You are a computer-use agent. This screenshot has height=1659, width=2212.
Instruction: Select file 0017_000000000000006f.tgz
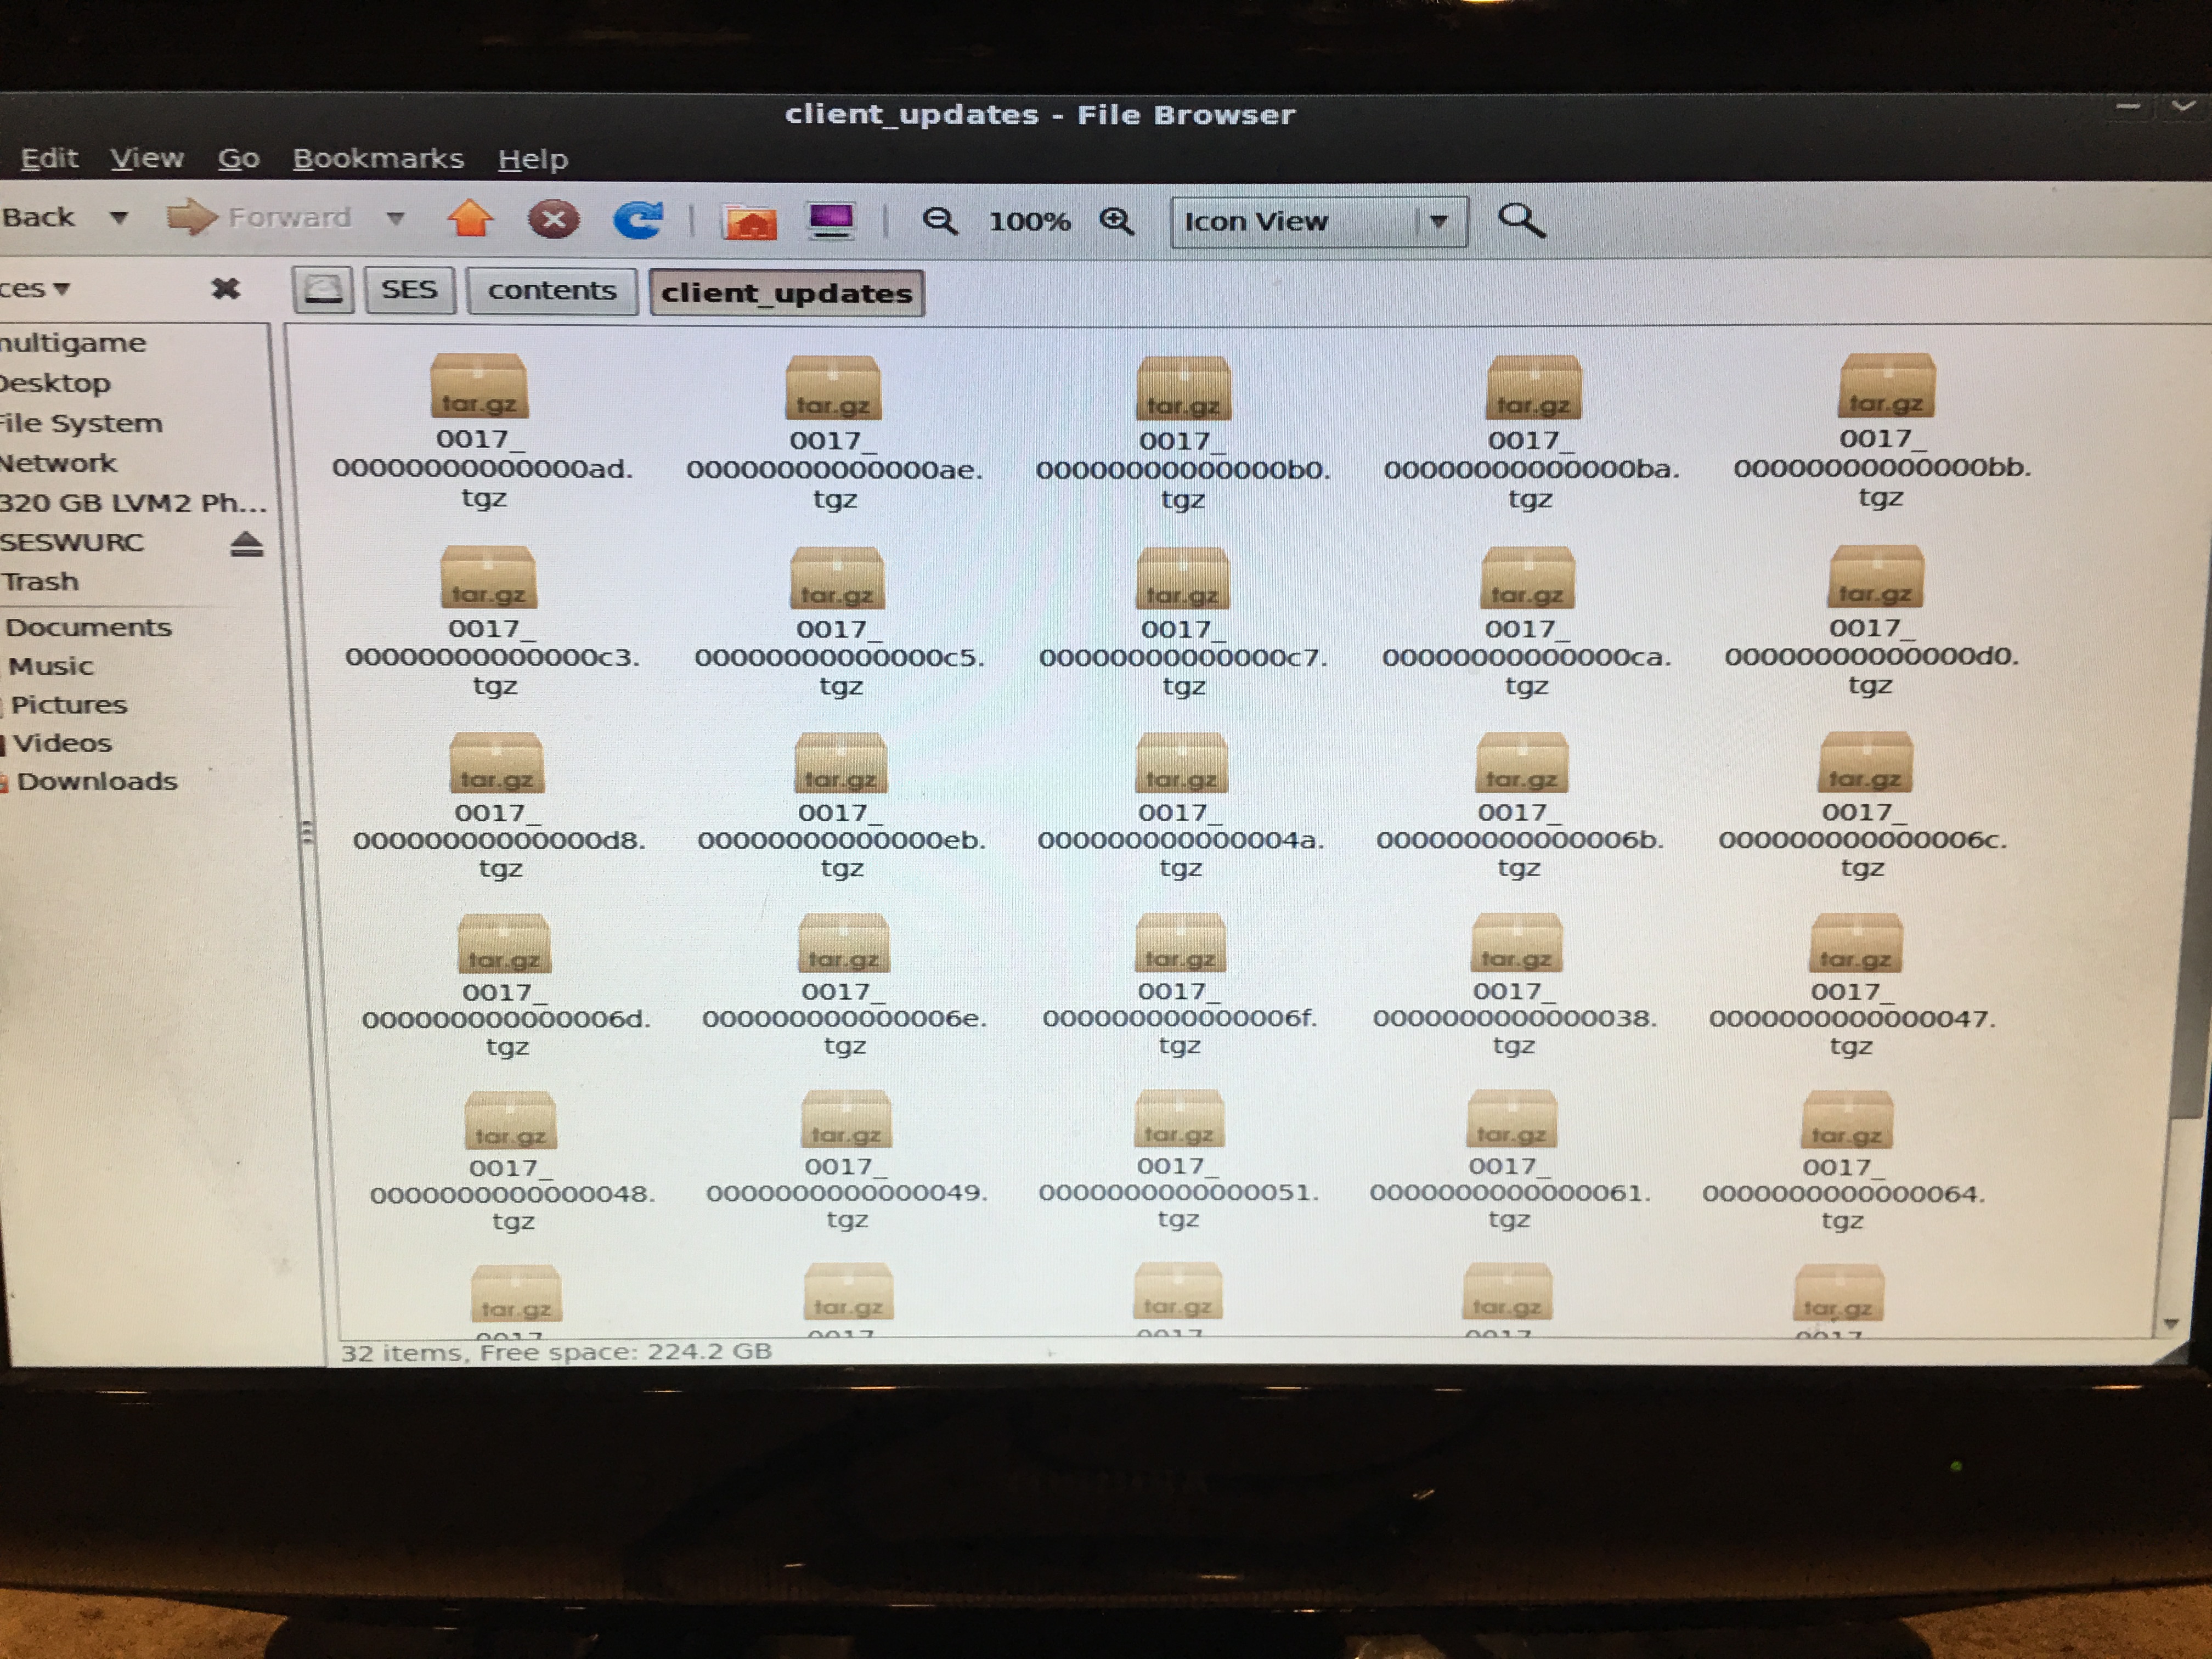point(1180,984)
